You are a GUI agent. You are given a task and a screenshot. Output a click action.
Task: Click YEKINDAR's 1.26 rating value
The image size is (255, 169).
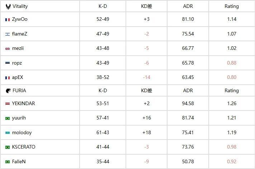[231, 104]
